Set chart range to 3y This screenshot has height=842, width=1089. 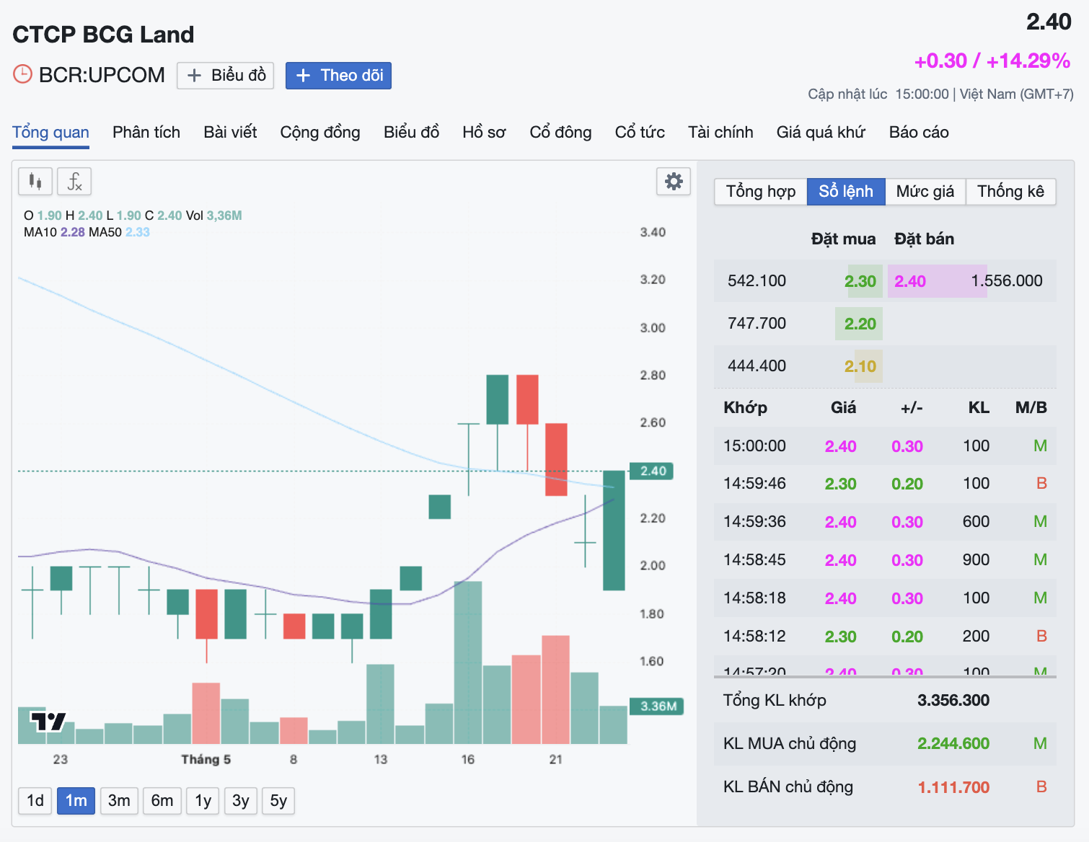pyautogui.click(x=241, y=801)
